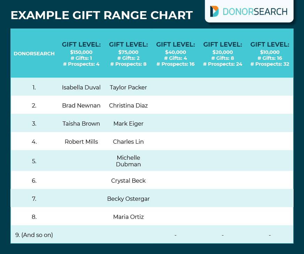Select Brad Newnan in row 2

point(81,105)
